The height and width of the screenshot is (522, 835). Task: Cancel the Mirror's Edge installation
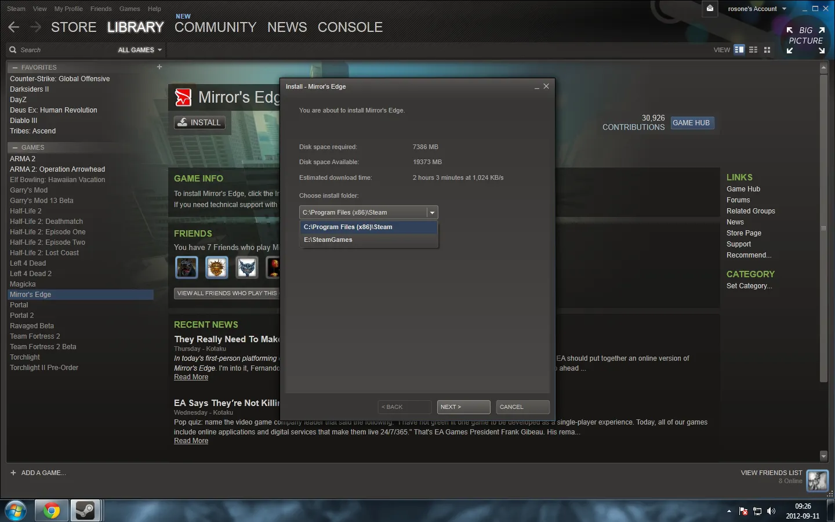[522, 407]
